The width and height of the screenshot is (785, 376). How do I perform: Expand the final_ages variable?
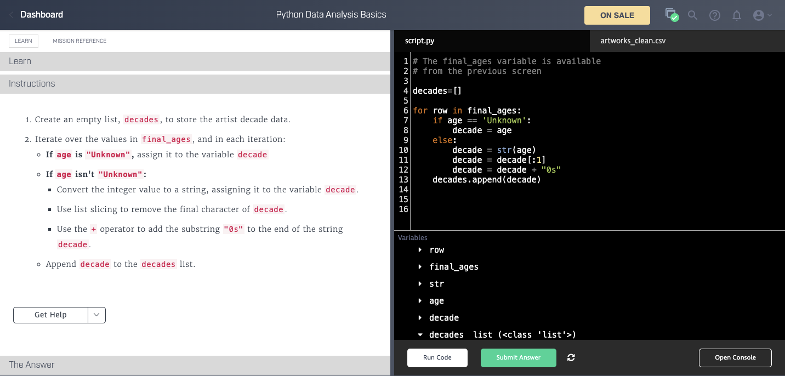pos(420,267)
